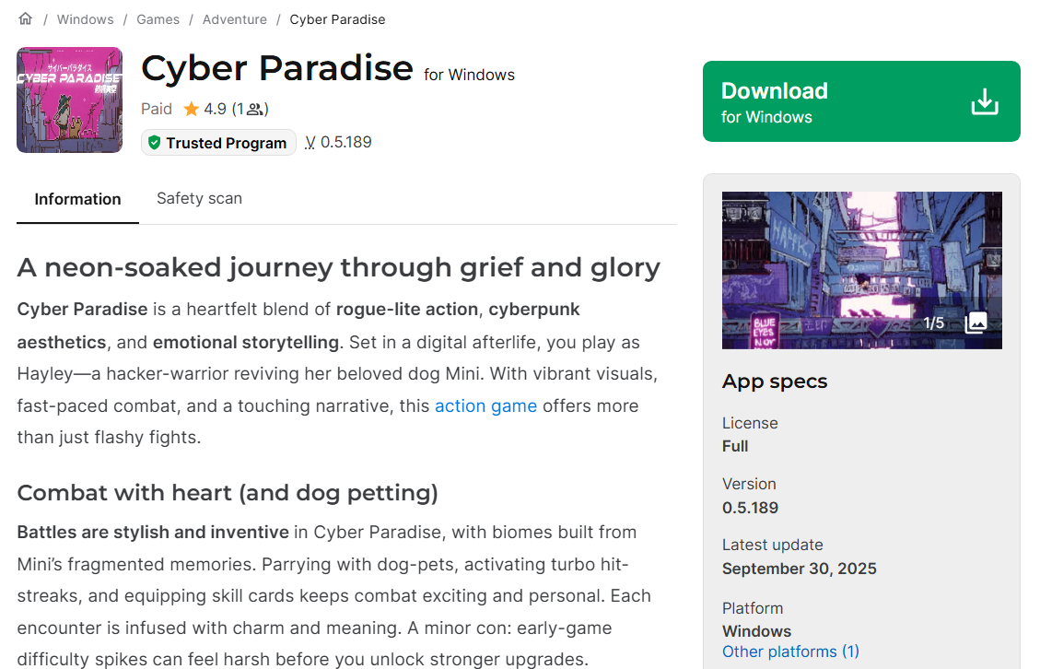This screenshot has height=669, width=1040.
Task: Go to Windows in the breadcrumb
Action: coord(86,19)
